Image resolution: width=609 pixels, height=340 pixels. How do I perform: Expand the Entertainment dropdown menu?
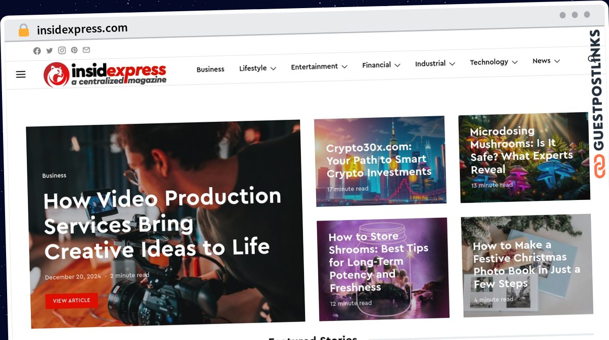tap(319, 66)
